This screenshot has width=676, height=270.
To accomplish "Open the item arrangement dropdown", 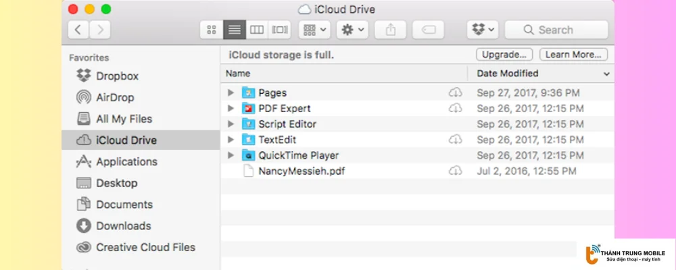I will point(315,30).
